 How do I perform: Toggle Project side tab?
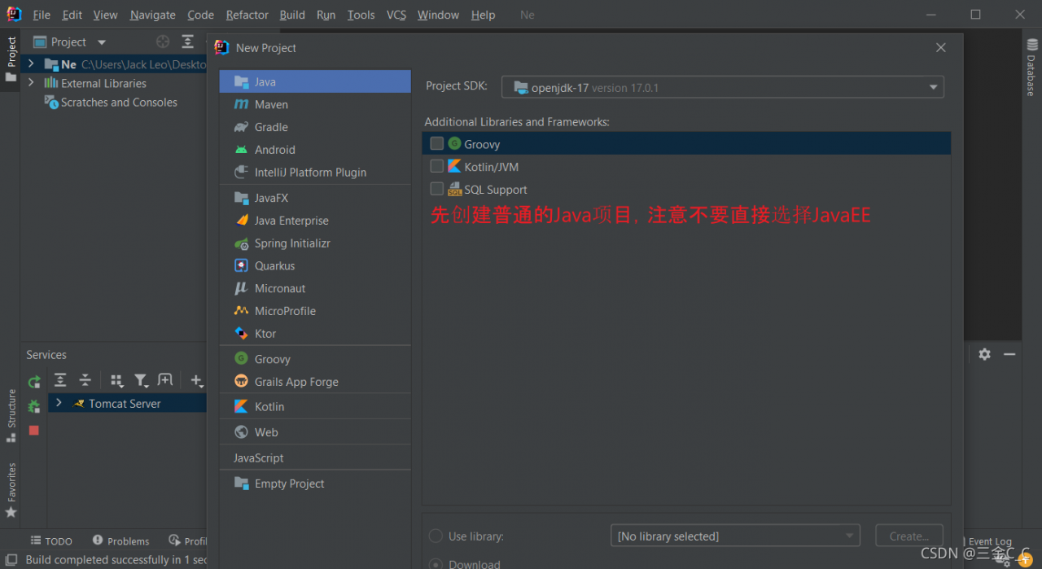pyautogui.click(x=11, y=58)
